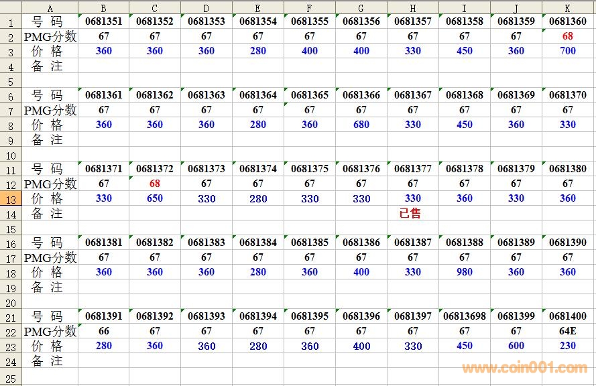Image resolution: width=596 pixels, height=386 pixels.
Task: Click cell containing serial 0681360
Action: tap(568, 21)
